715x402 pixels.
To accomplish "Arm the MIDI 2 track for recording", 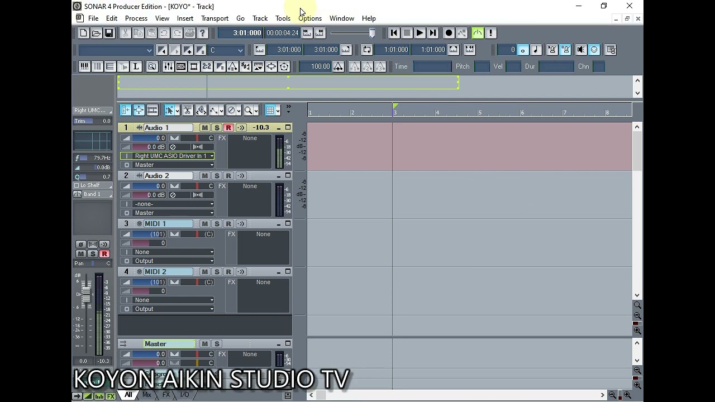I will coord(228,272).
